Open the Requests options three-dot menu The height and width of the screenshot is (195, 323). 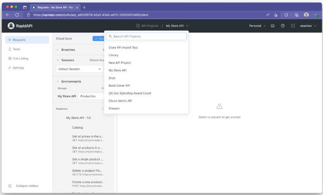(102, 109)
